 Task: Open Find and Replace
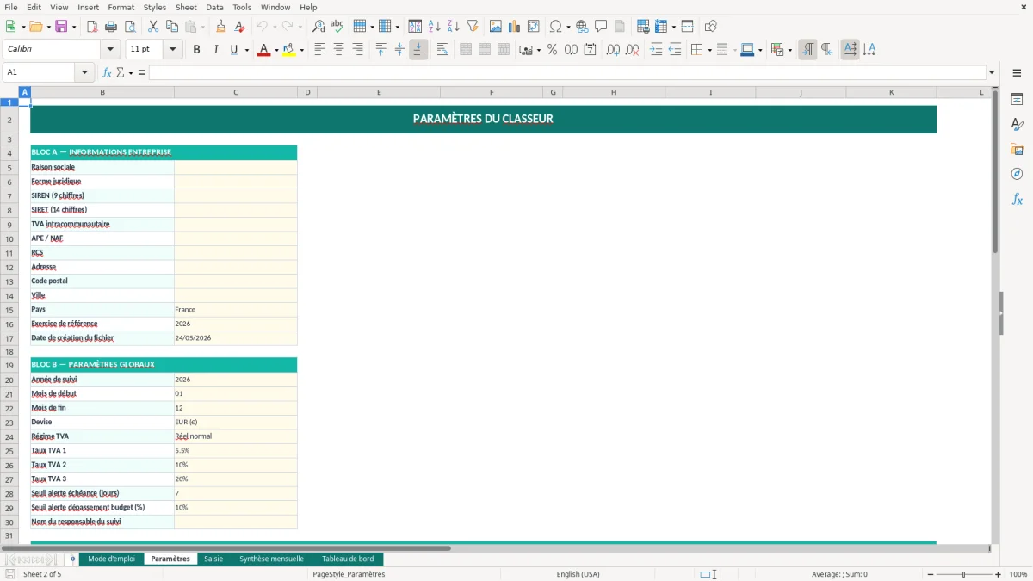[x=319, y=27]
